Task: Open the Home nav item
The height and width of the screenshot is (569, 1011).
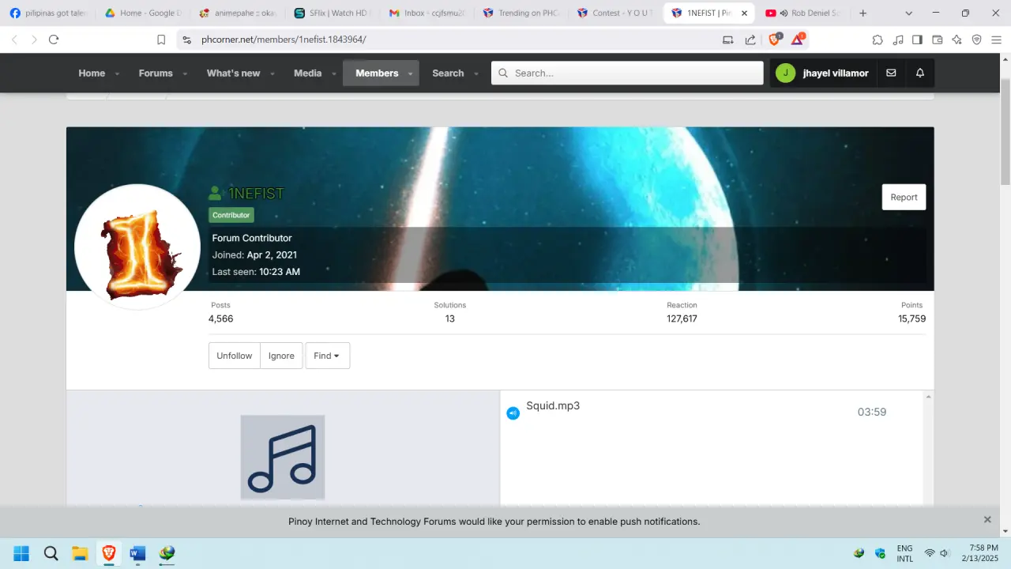Action: pos(92,73)
